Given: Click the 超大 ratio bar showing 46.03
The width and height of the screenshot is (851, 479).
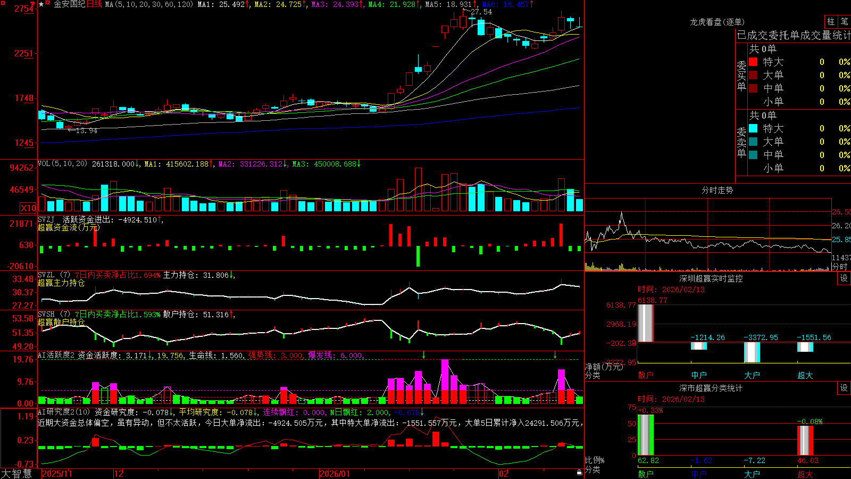Looking at the screenshot, I should (805, 441).
